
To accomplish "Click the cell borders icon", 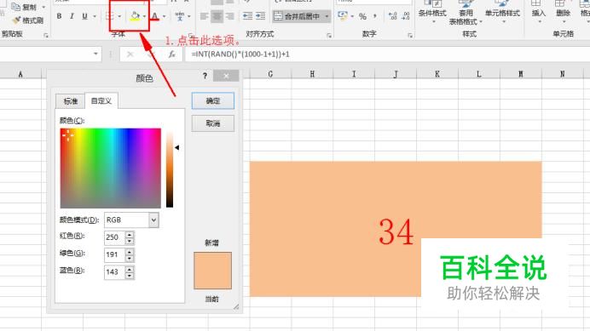I will pyautogui.click(x=109, y=16).
